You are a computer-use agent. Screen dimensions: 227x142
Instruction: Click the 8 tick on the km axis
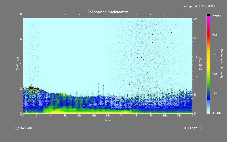(x=21, y=14)
